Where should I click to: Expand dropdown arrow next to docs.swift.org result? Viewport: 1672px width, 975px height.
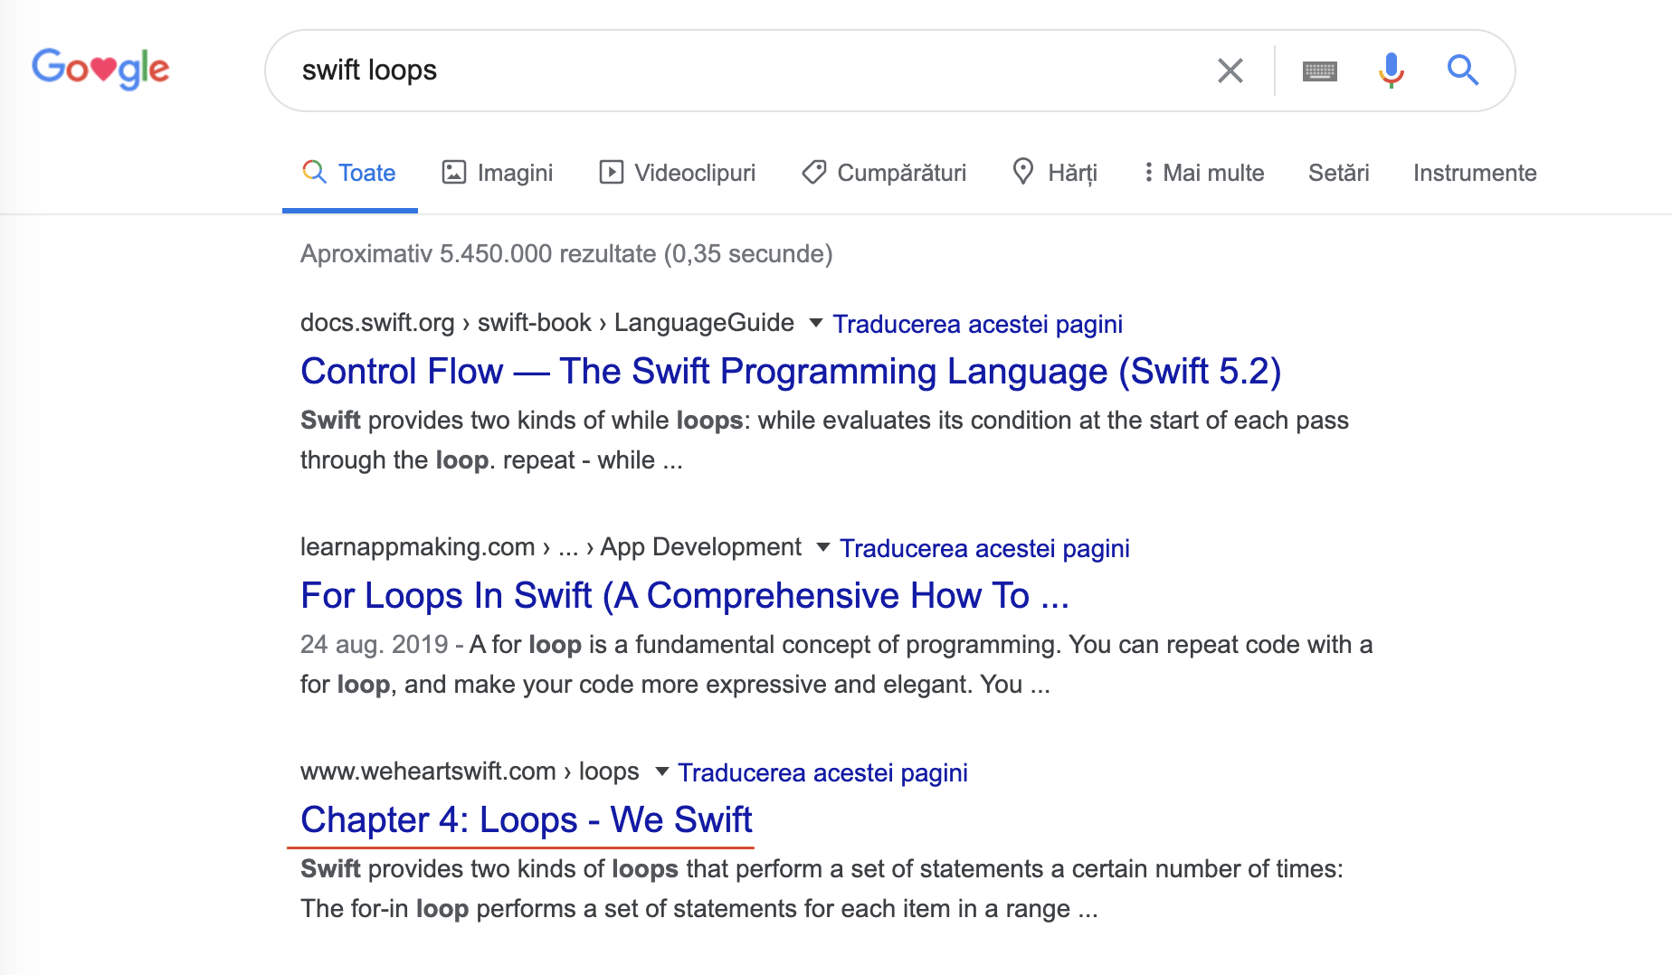coord(815,323)
